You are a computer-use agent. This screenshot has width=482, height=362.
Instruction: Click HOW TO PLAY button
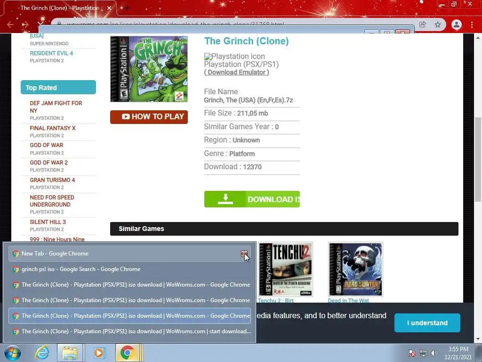pyautogui.click(x=149, y=117)
